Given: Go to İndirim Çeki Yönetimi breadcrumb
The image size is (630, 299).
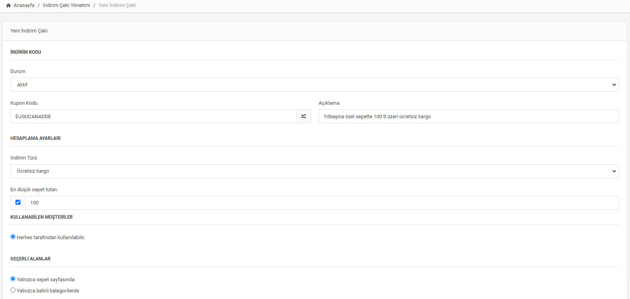Looking at the screenshot, I should point(66,5).
